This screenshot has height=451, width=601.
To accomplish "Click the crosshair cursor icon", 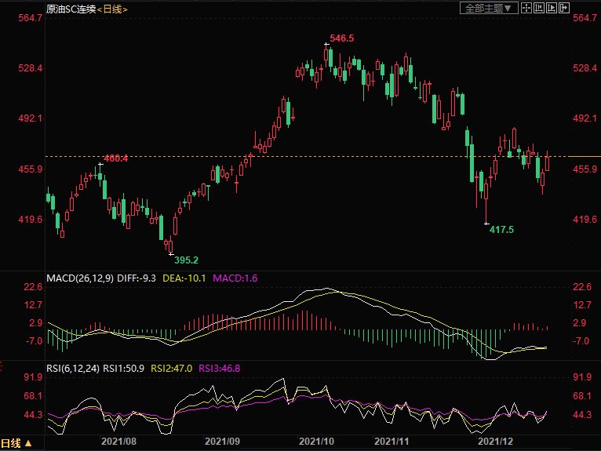I will pyautogui.click(x=526, y=8).
